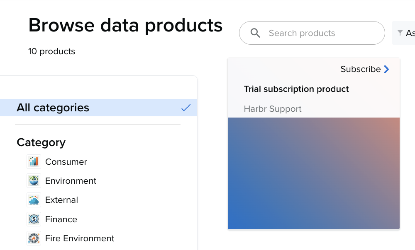The image size is (415, 250).
Task: Click the External cloud icon
Action: (x=34, y=200)
